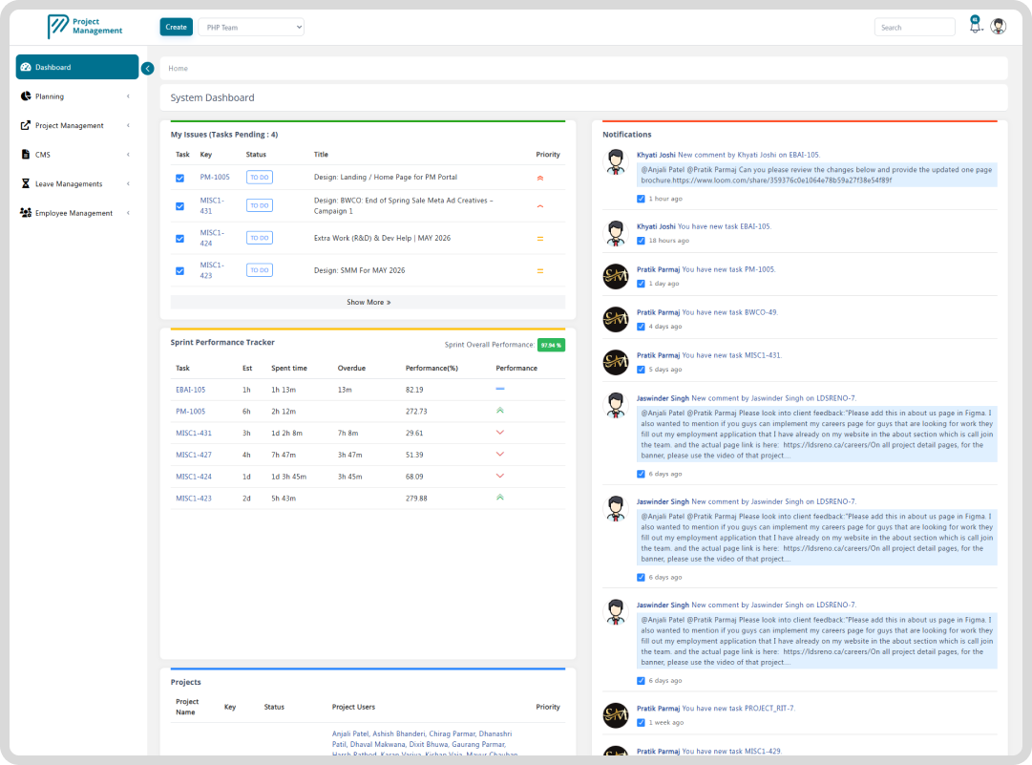Toggle the checkbox beside '1 day ago' notification

641,284
